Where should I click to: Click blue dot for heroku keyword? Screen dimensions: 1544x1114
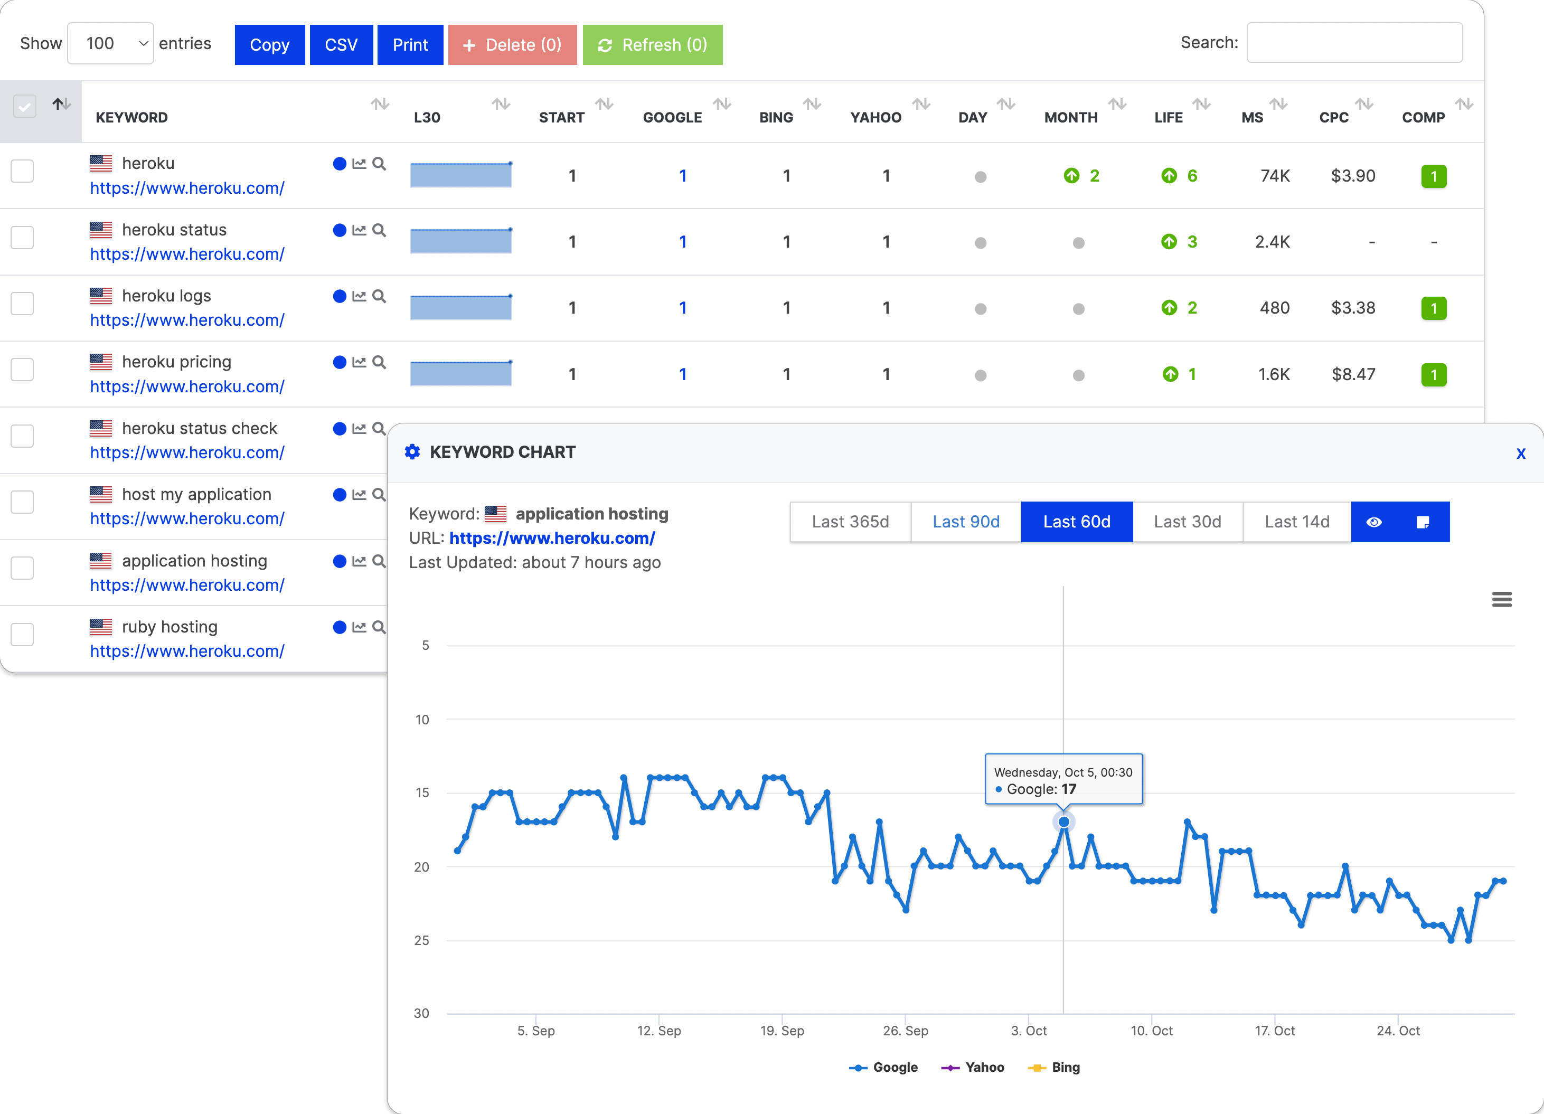click(340, 164)
